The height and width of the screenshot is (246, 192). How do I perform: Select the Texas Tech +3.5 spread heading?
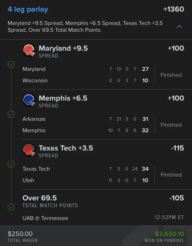(x=66, y=148)
